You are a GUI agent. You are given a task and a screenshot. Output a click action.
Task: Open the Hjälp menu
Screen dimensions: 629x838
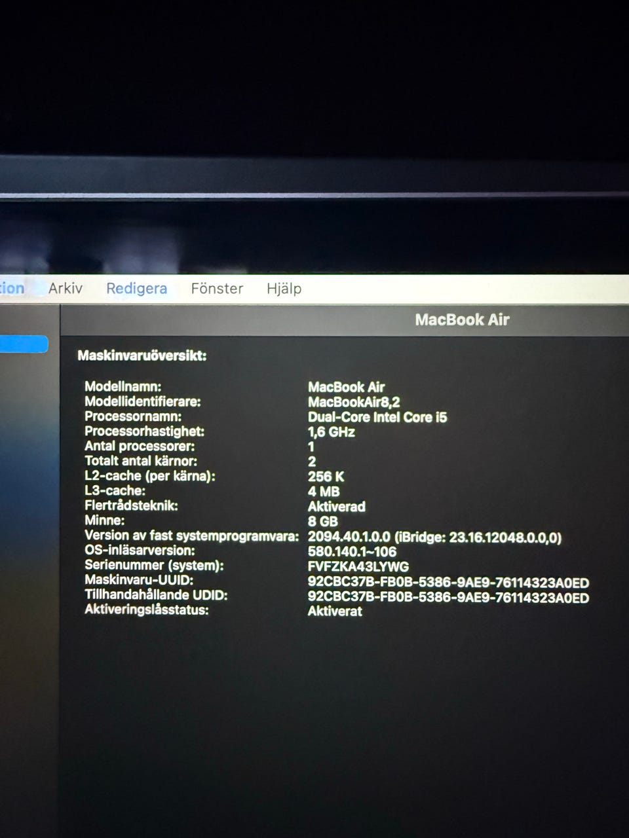284,289
